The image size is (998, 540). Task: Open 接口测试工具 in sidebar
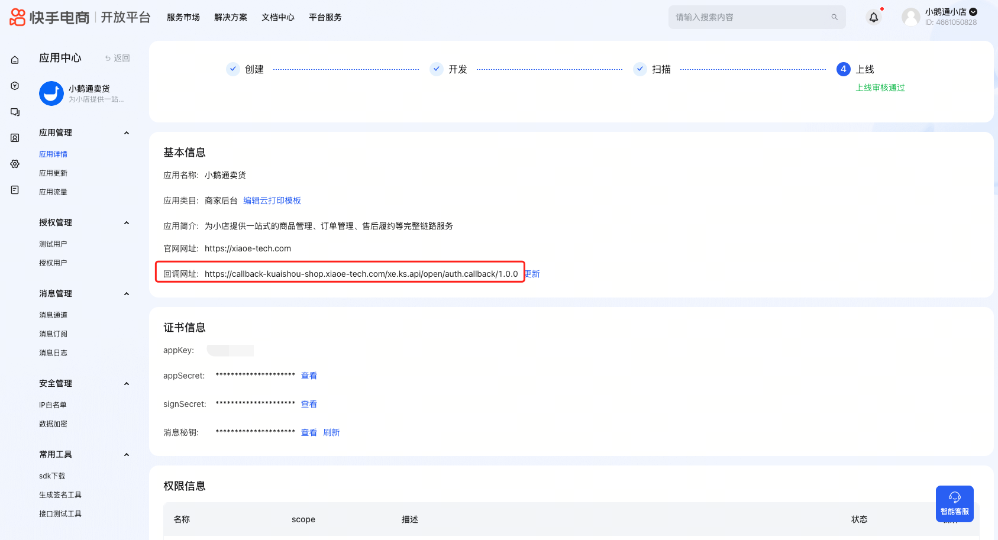(60, 514)
